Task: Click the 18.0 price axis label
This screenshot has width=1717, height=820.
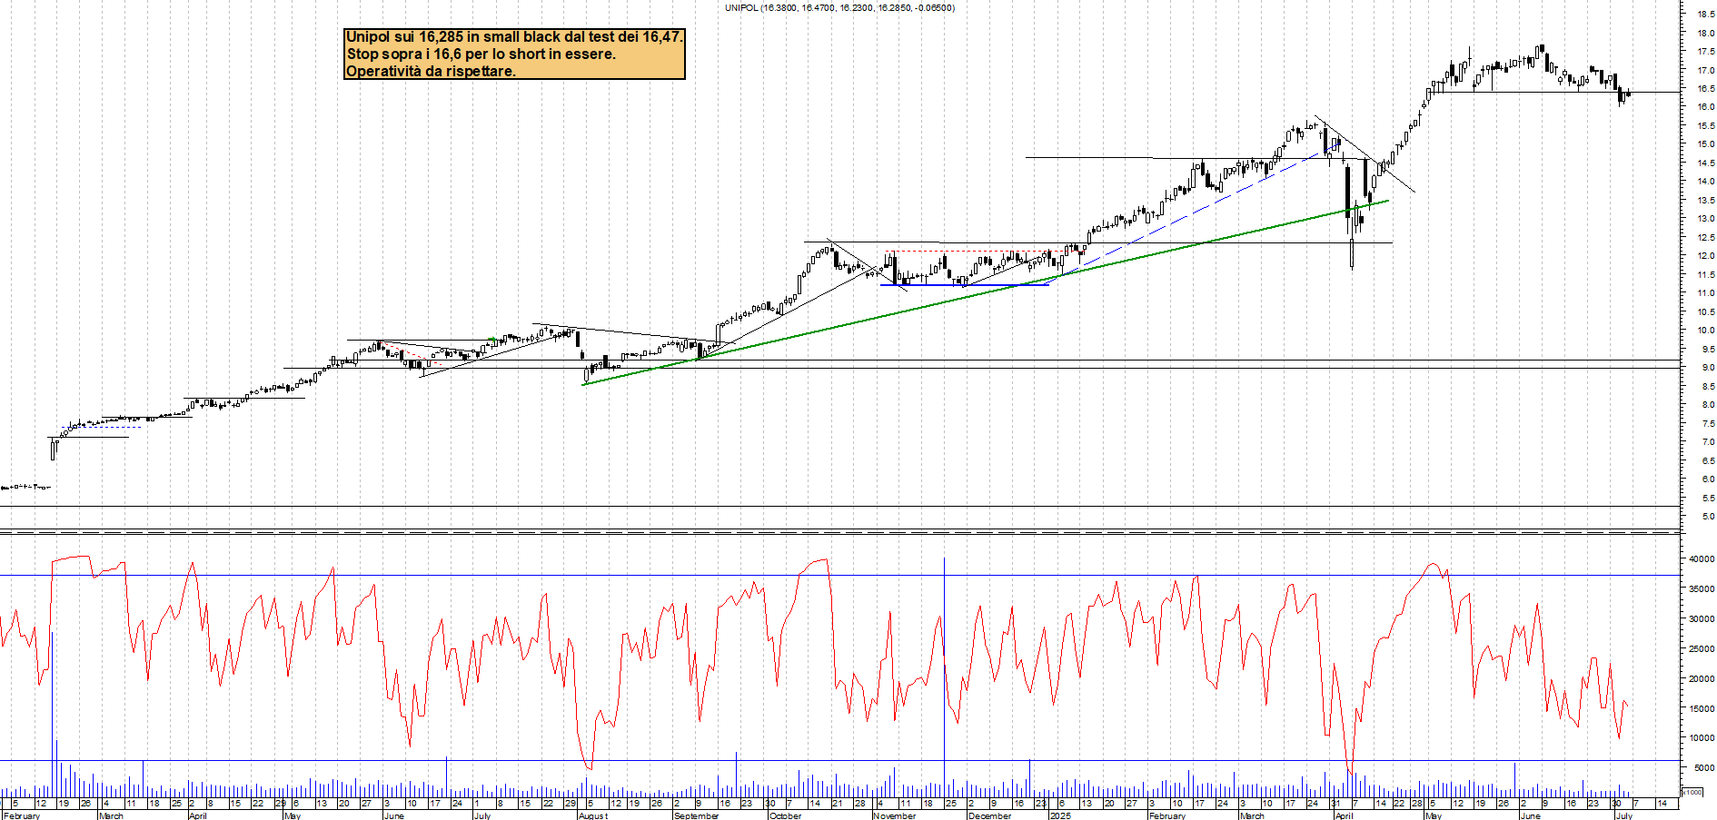Action: coord(1705,33)
